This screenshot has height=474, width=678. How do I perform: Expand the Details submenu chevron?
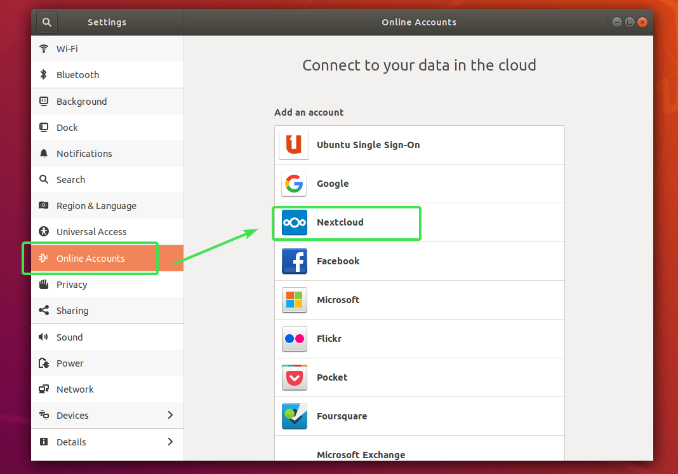170,442
